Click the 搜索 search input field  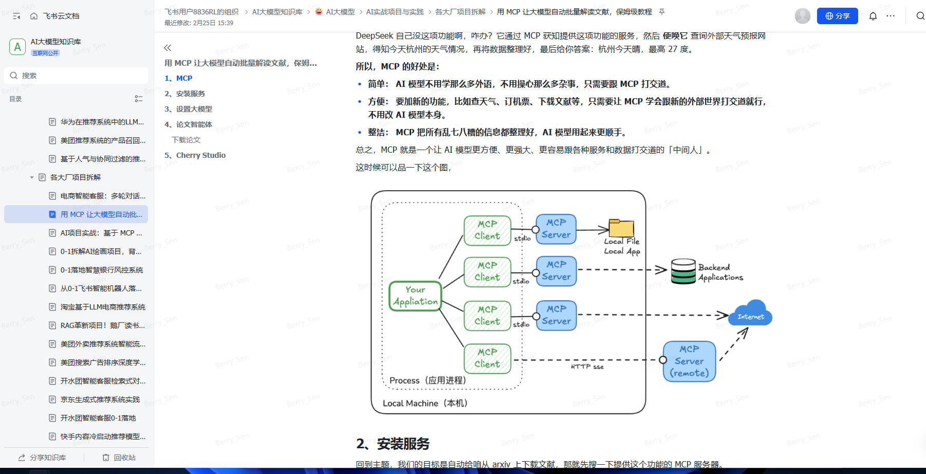pos(76,76)
